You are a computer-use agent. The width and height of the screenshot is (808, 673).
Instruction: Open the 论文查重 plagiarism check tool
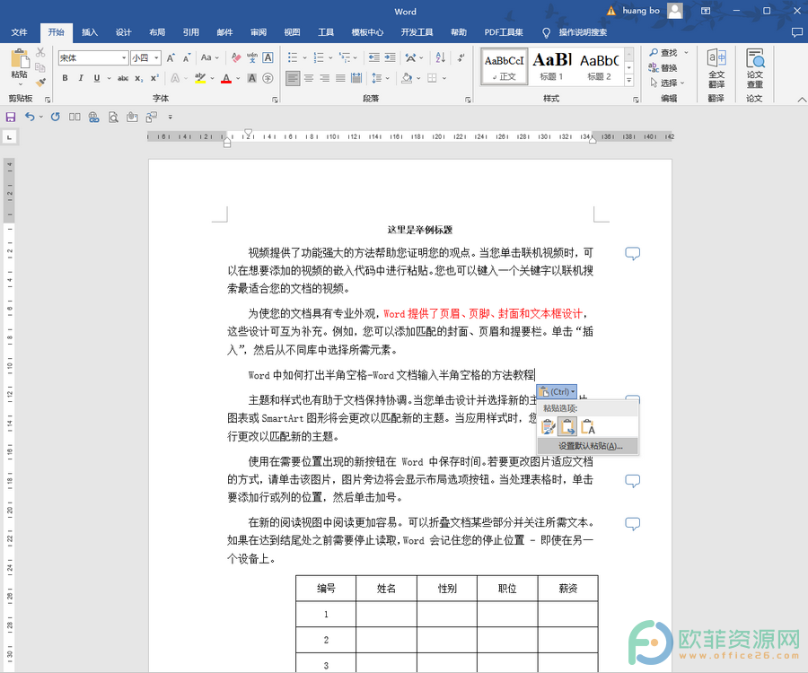755,68
